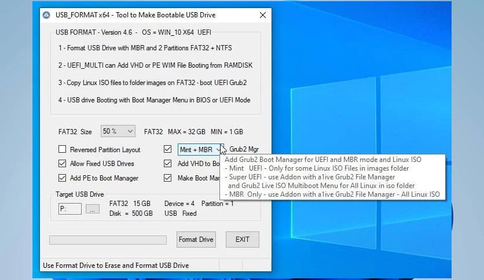Click tooltip line 'Add Grub2 Boot Manager for UEFI and MBR mode and Linux ISO'

[323, 160]
